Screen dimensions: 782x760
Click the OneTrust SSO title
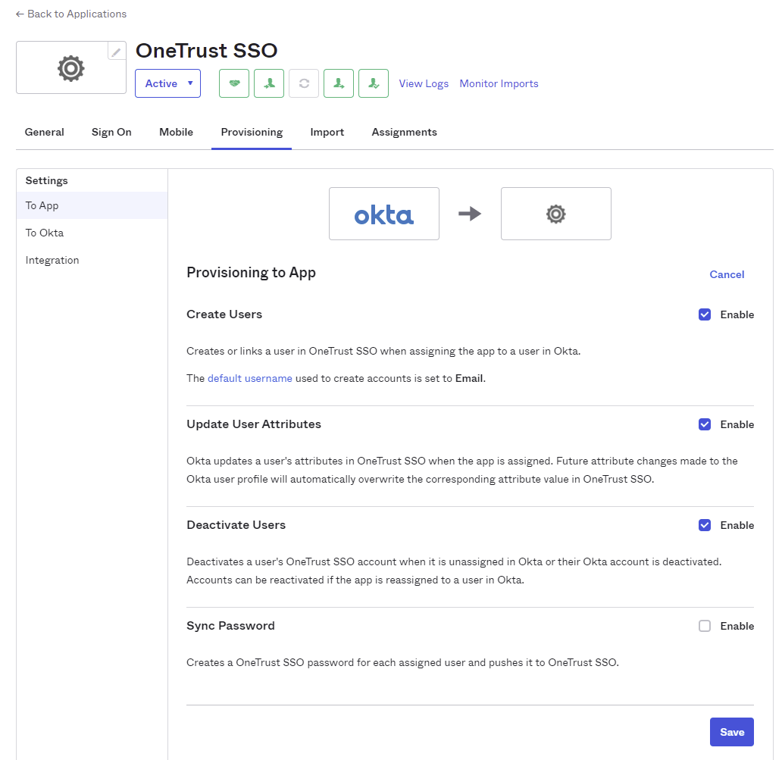pos(206,50)
